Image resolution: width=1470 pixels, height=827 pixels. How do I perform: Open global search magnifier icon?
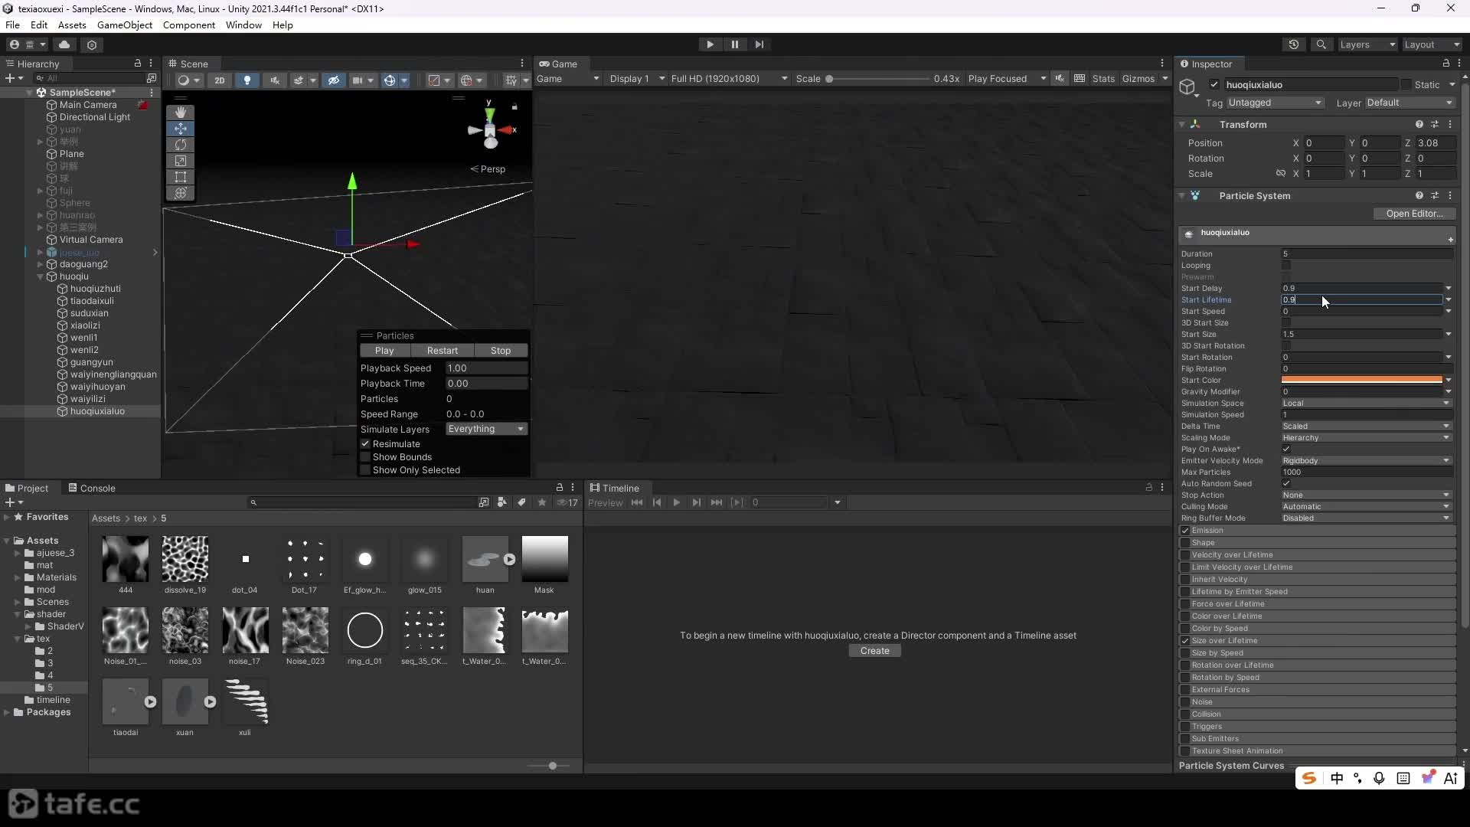coord(1321,44)
